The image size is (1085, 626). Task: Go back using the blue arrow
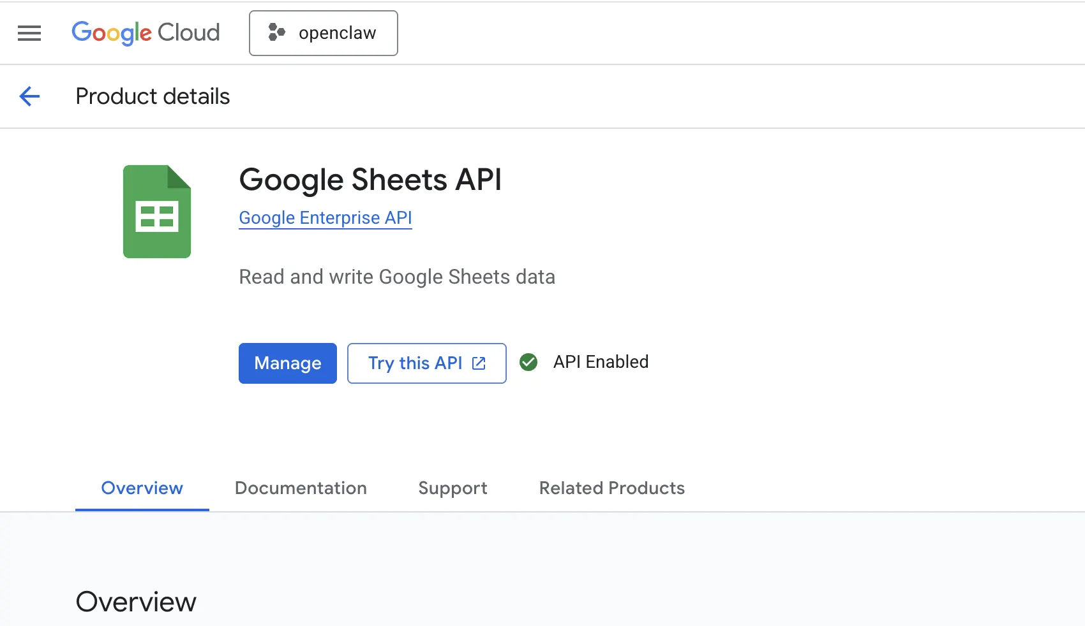coord(29,96)
